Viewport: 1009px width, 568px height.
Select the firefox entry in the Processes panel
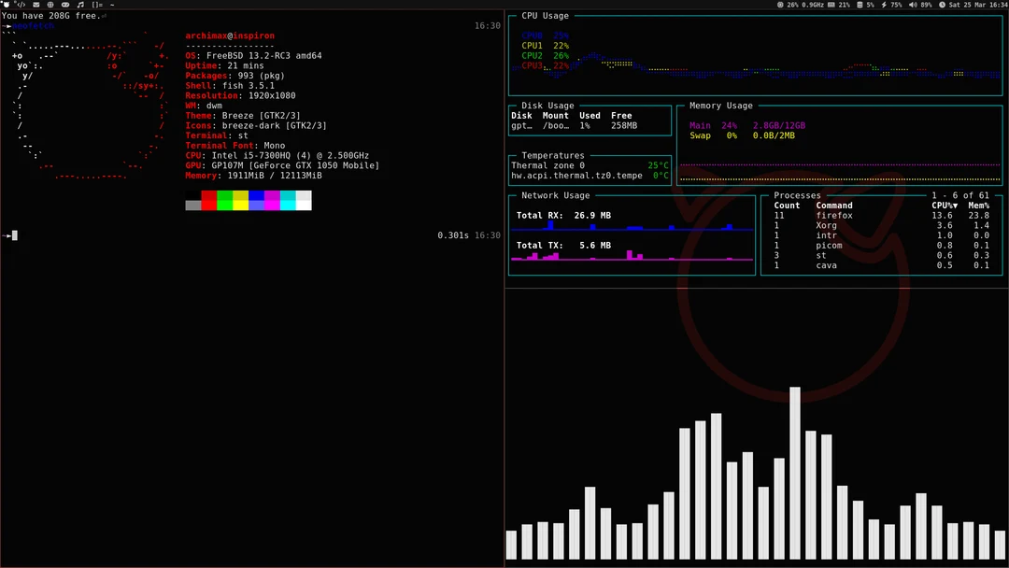click(834, 215)
